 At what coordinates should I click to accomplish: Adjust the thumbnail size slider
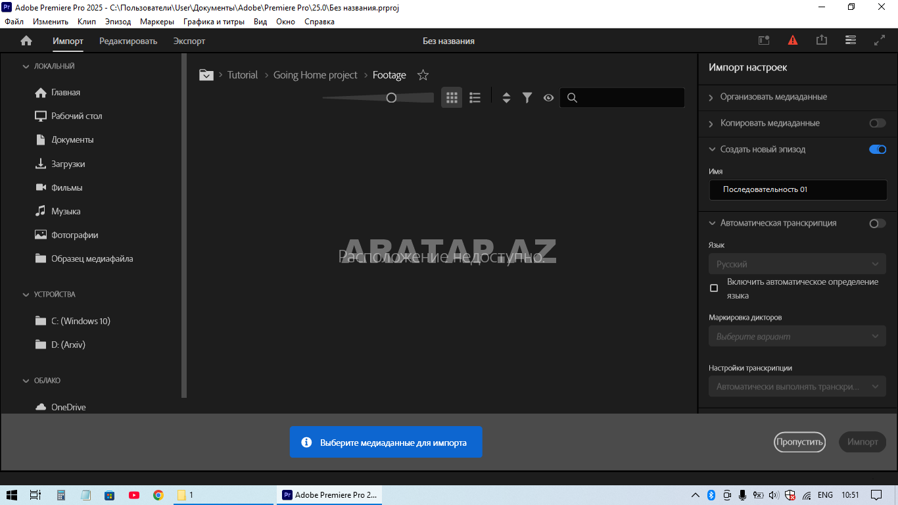point(391,97)
